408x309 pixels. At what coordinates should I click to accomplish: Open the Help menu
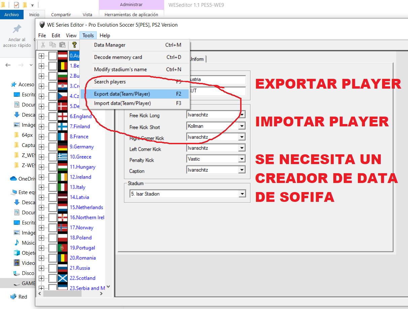[105, 35]
